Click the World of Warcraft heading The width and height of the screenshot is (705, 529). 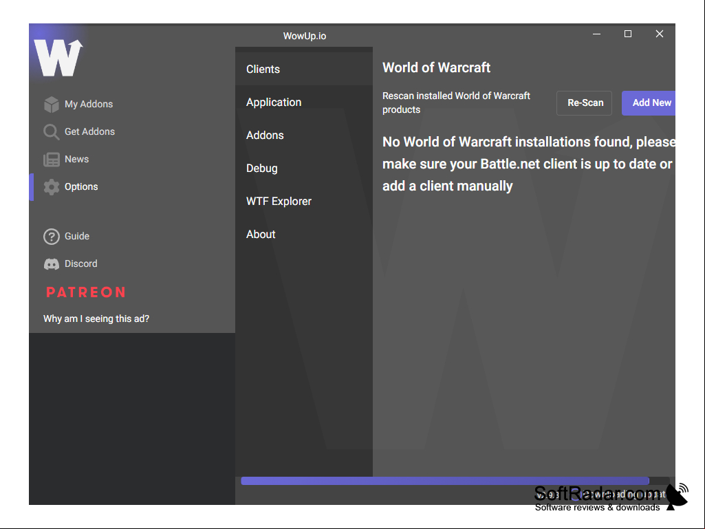[436, 67]
